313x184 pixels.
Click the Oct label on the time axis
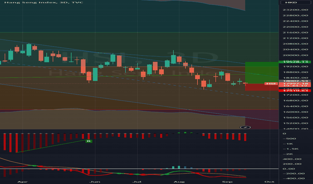coord(269,182)
